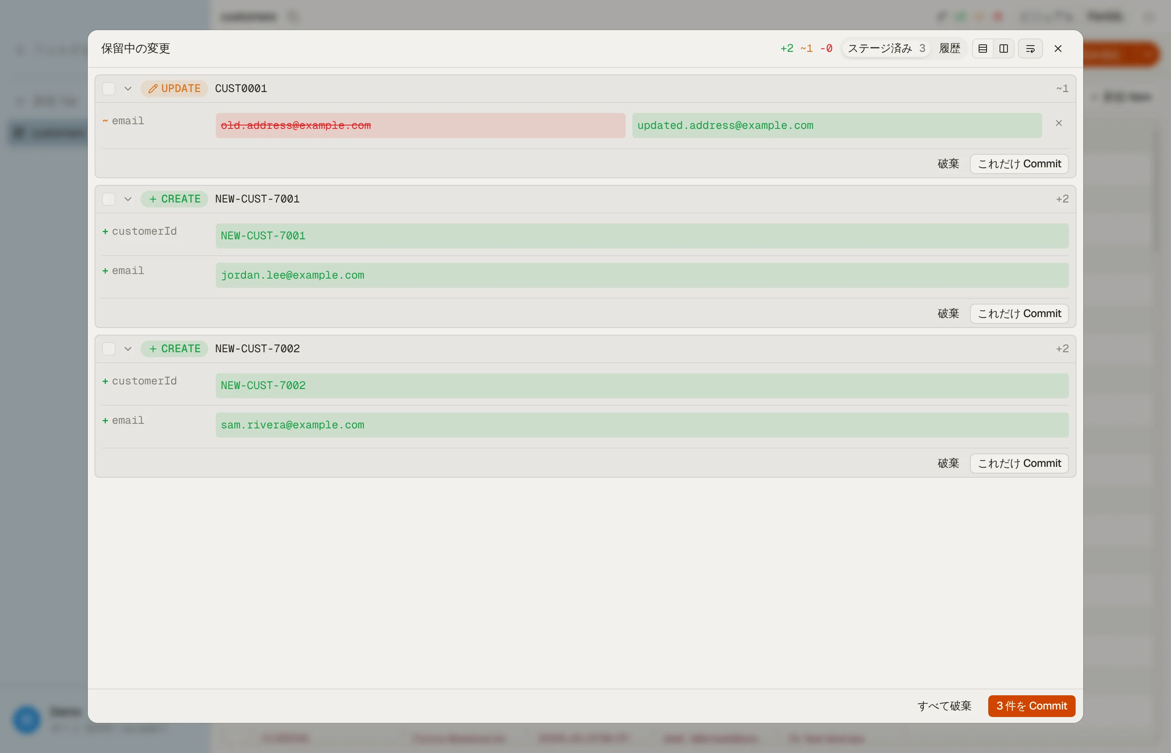Image resolution: width=1171 pixels, height=753 pixels.
Task: Click the -0 deletions counter in header
Action: 826,49
